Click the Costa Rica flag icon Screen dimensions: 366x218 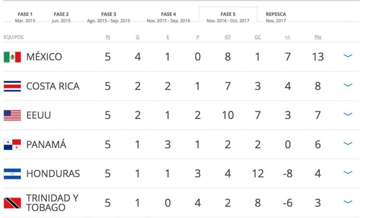coord(11,86)
